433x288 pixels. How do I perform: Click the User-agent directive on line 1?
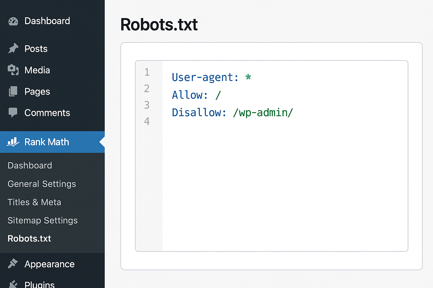[x=205, y=77]
